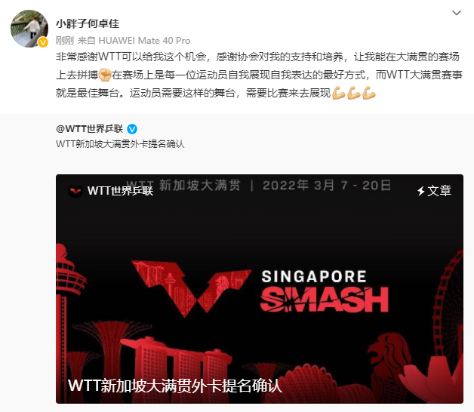Click the gold verified badge on avatar
The height and width of the screenshot is (412, 474).
tap(43, 42)
